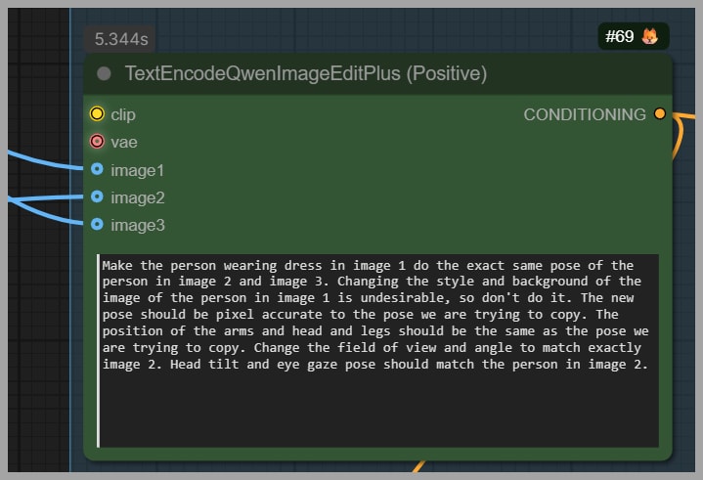Click the red vae input socket
703x480 pixels.
tap(97, 142)
